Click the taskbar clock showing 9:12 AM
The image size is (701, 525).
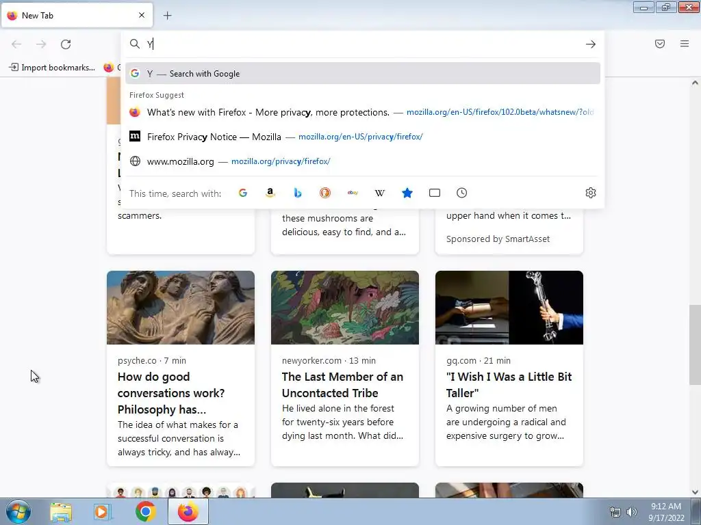click(666, 512)
